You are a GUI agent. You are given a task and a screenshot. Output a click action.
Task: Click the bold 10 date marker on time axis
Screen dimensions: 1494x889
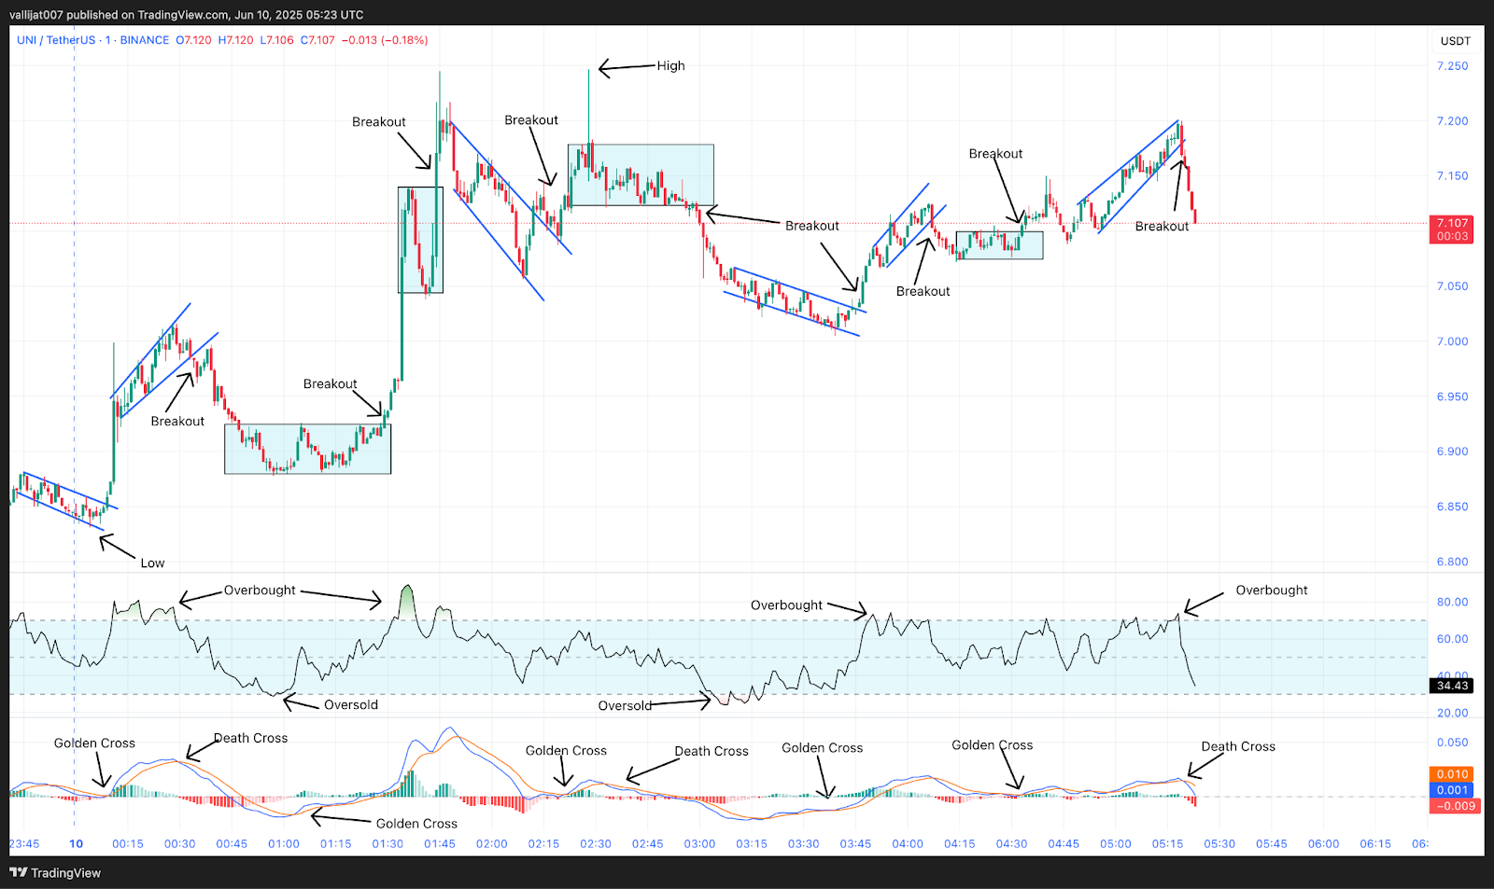pyautogui.click(x=76, y=844)
